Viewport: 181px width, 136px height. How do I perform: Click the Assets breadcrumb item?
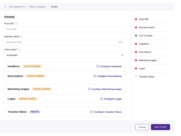pyautogui.click(x=54, y=7)
